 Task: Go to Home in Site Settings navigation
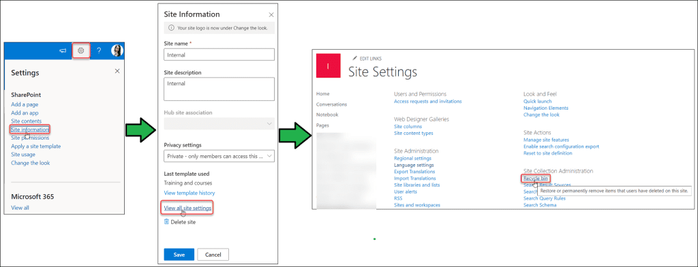tap(322, 94)
